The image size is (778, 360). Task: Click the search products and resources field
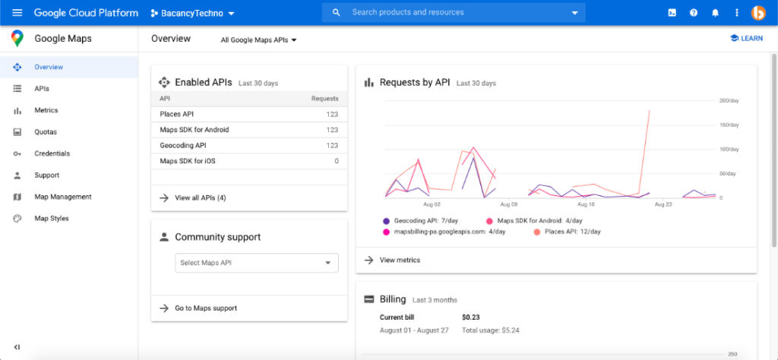454,12
